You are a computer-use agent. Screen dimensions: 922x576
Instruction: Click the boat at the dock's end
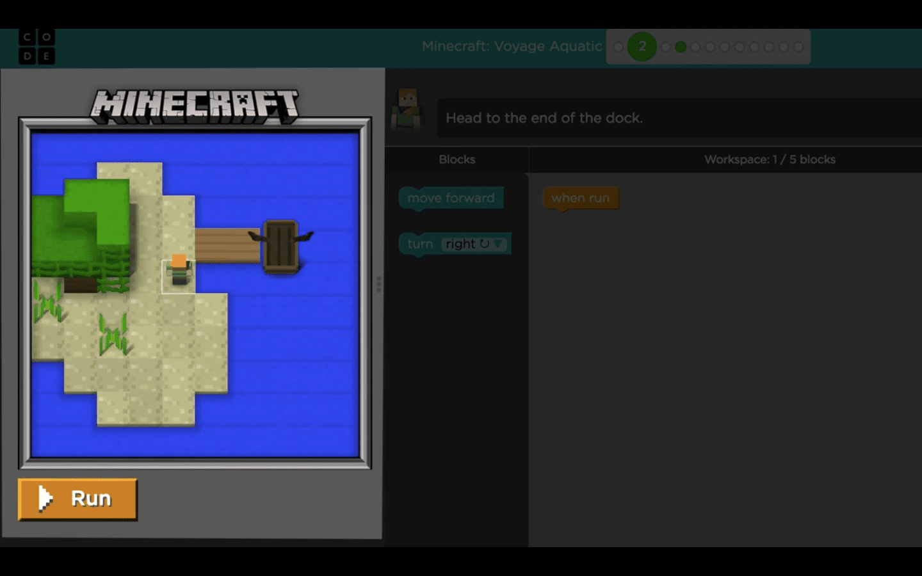click(281, 246)
